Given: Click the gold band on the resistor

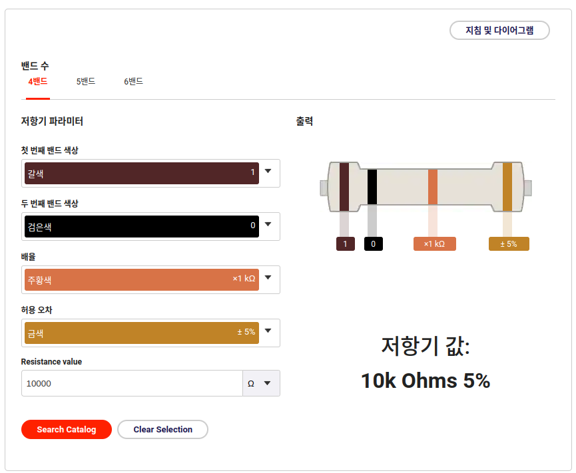Looking at the screenshot, I should [507, 187].
